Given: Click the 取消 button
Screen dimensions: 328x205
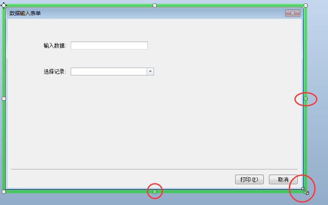Looking at the screenshot, I should [283, 179].
